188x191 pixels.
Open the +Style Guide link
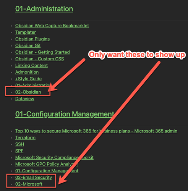pyautogui.click(x=28, y=79)
